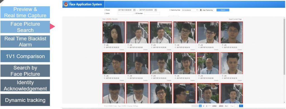
Task: Open Face Picture Search tab
Action: (25, 27)
